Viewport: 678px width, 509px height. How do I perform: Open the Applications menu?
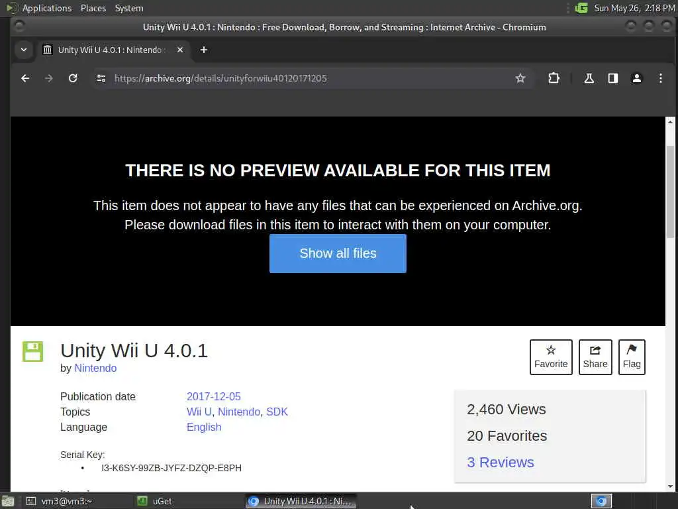coord(47,8)
